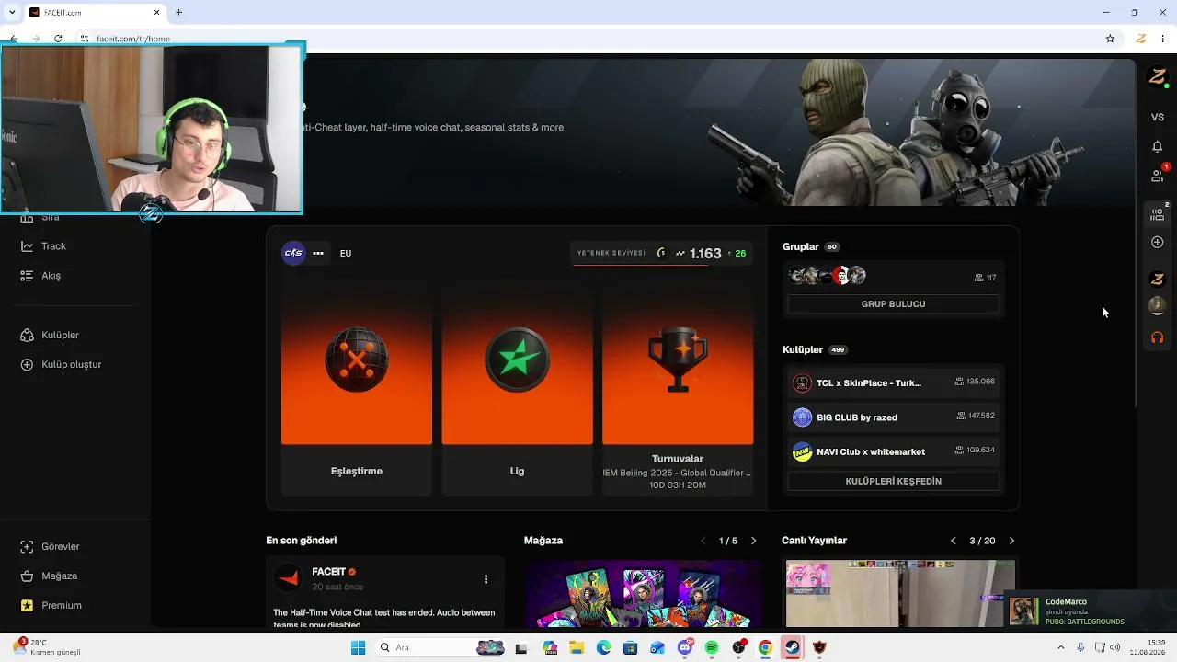
Task: Open Spotify from the taskbar
Action: pyautogui.click(x=712, y=647)
